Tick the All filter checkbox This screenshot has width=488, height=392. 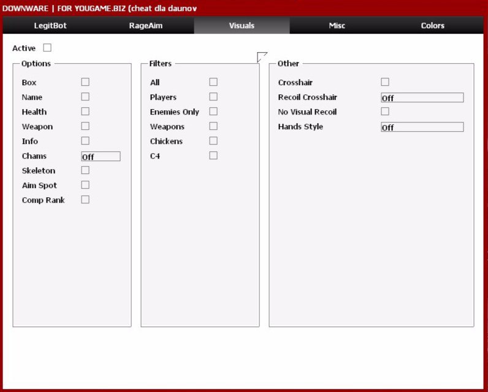213,82
